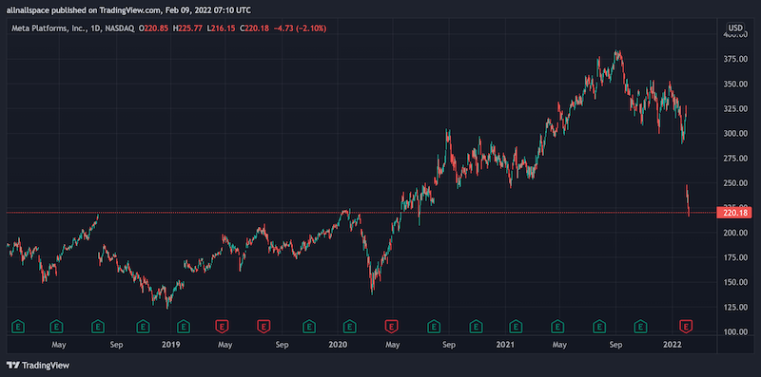Viewport: 761px width, 377px height.
Task: Click the lone red earnings marker just after 2020
Action: coord(391,327)
